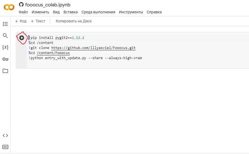Open the secrets key sidebar icon
Viewport: 249px width, 156px height.
pyautogui.click(x=5, y=59)
